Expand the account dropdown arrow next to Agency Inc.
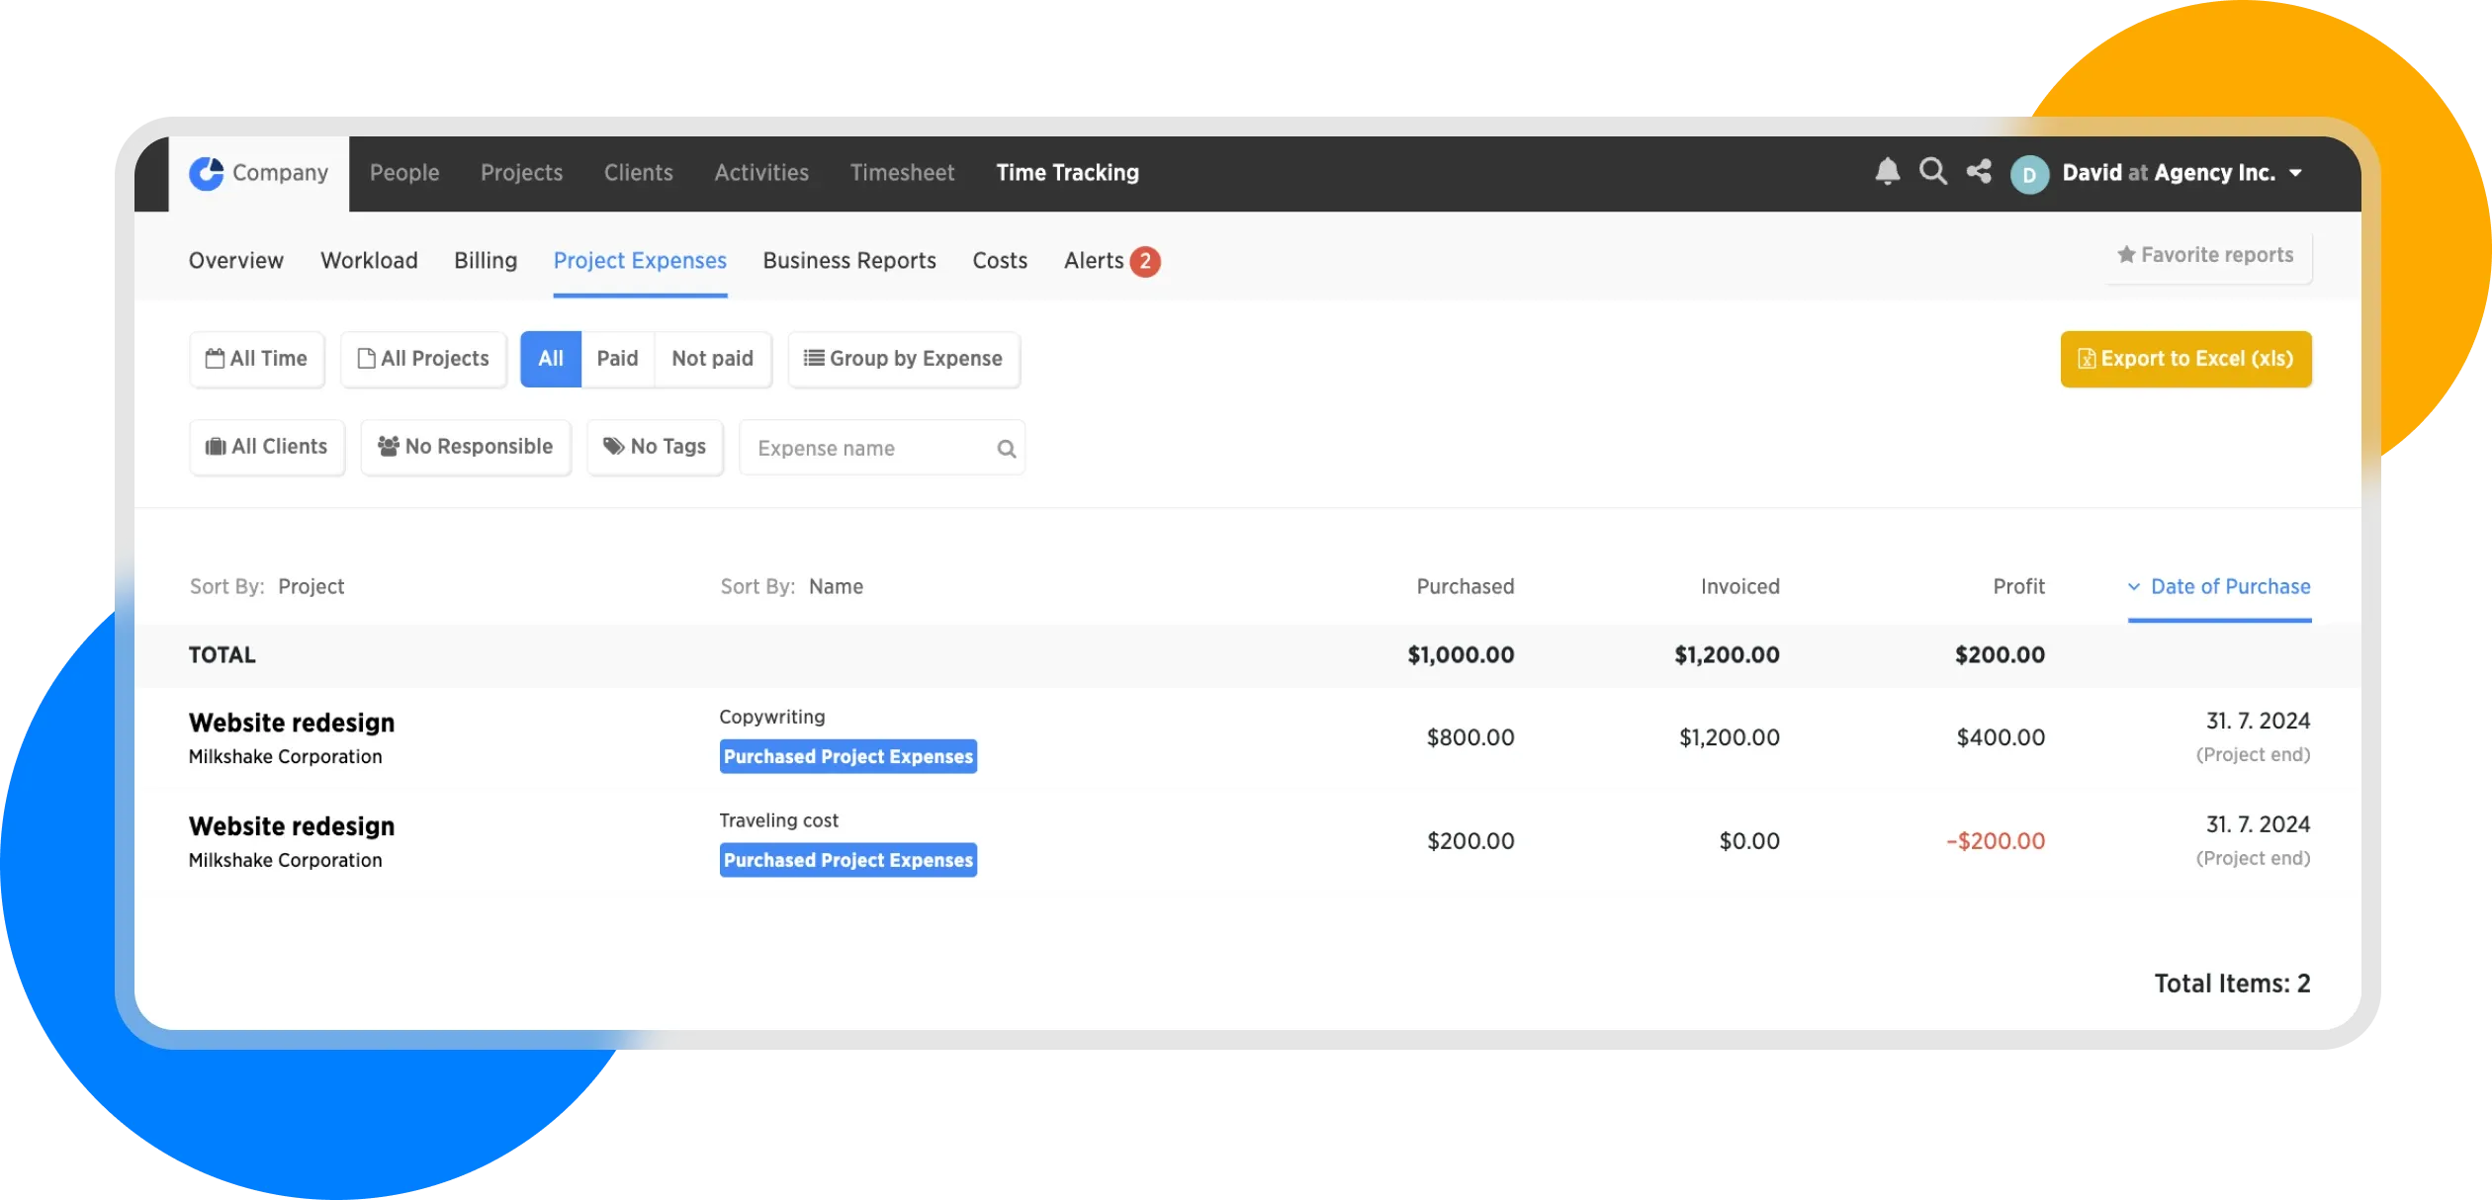Screen dimensions: 2492x1200 (x=2295, y=173)
